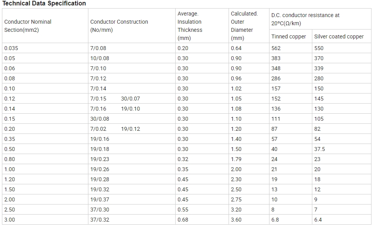
Task: Click the Silver coated copper subheader
Action: coord(342,36)
